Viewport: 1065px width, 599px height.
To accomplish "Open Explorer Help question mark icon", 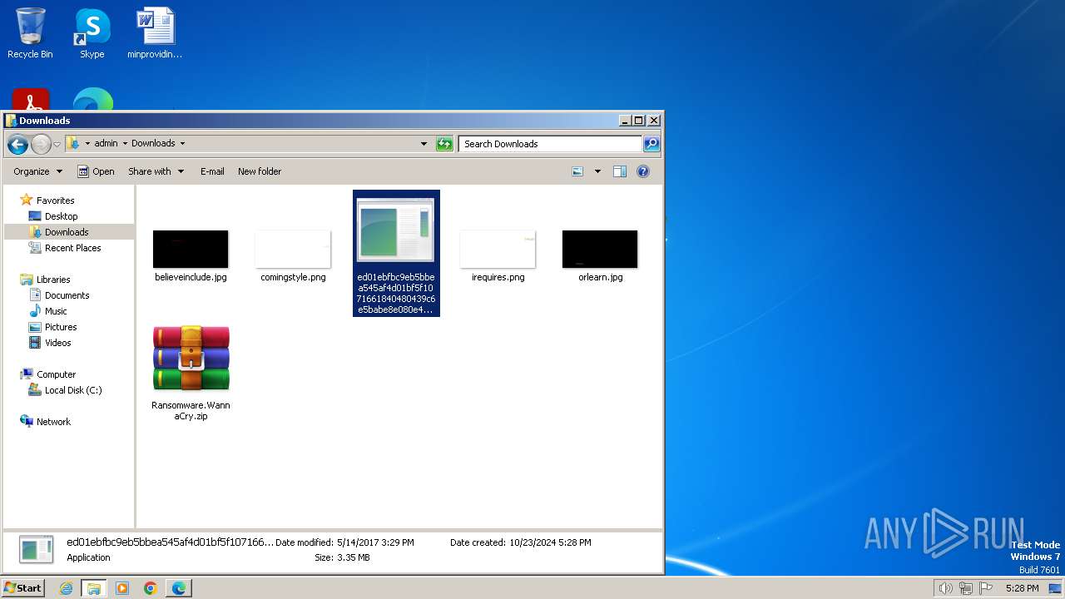I will [643, 171].
